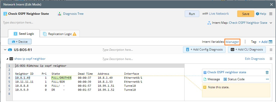Open the show ip ospf neighbor options menu
Viewport: 276px width, 102px height.
click(x=271, y=59)
